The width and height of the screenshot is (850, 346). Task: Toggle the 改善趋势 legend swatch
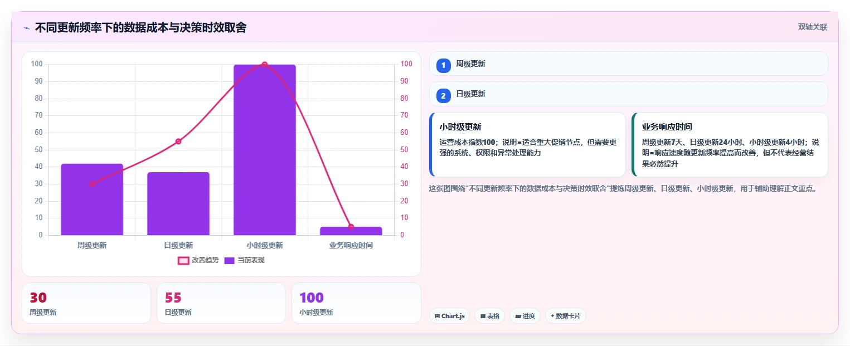[x=183, y=260]
